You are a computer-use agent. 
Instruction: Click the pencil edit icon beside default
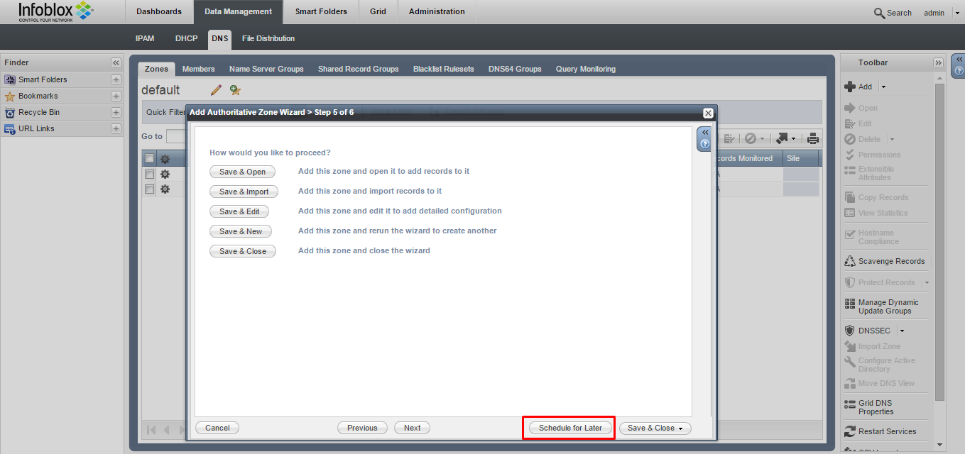217,90
